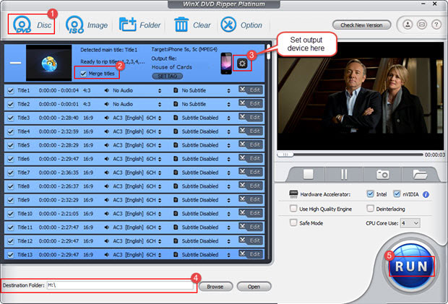Edit Title7 video
Screen dimensions: 448x304
coord(251,172)
